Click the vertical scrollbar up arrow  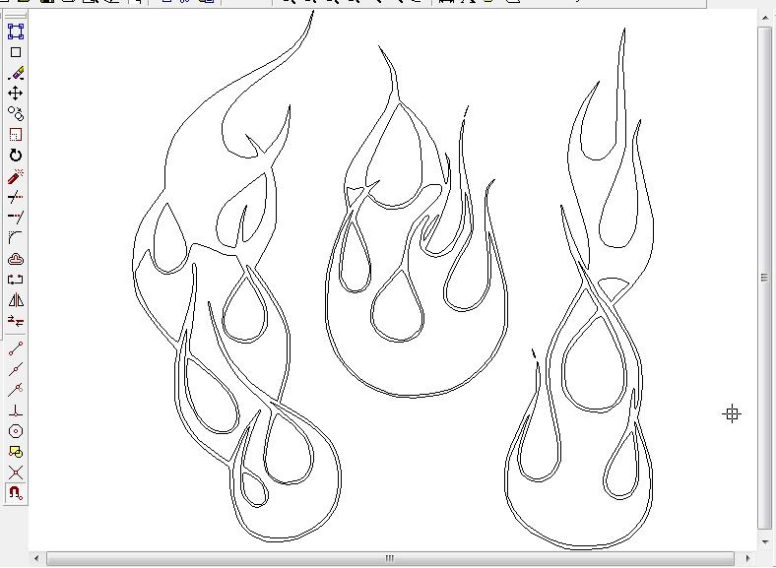(x=765, y=19)
